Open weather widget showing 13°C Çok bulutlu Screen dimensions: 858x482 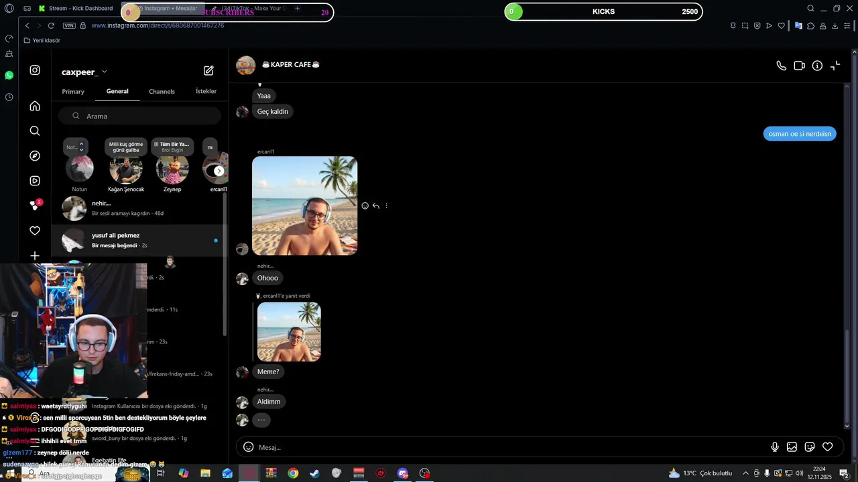(x=700, y=473)
